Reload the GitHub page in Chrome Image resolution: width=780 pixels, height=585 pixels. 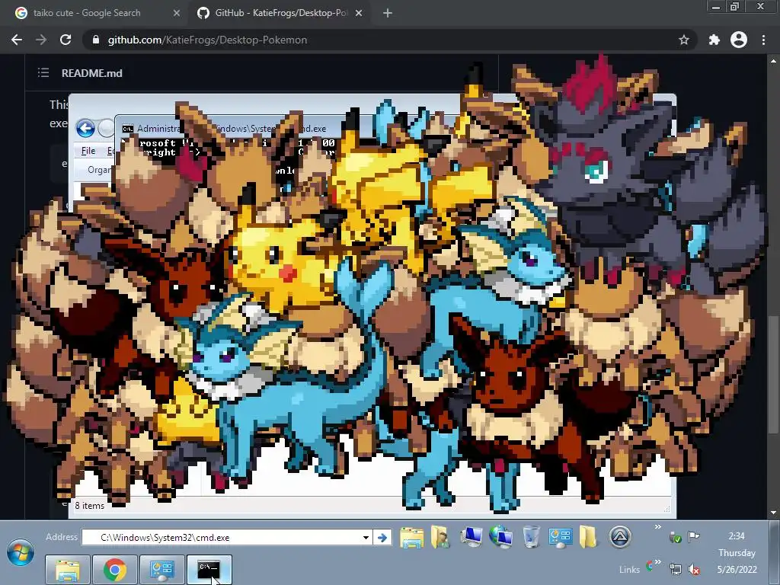tap(66, 40)
